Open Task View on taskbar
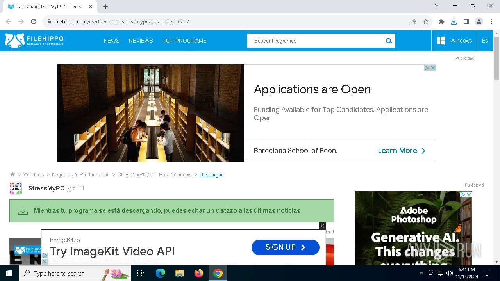 (x=141, y=273)
